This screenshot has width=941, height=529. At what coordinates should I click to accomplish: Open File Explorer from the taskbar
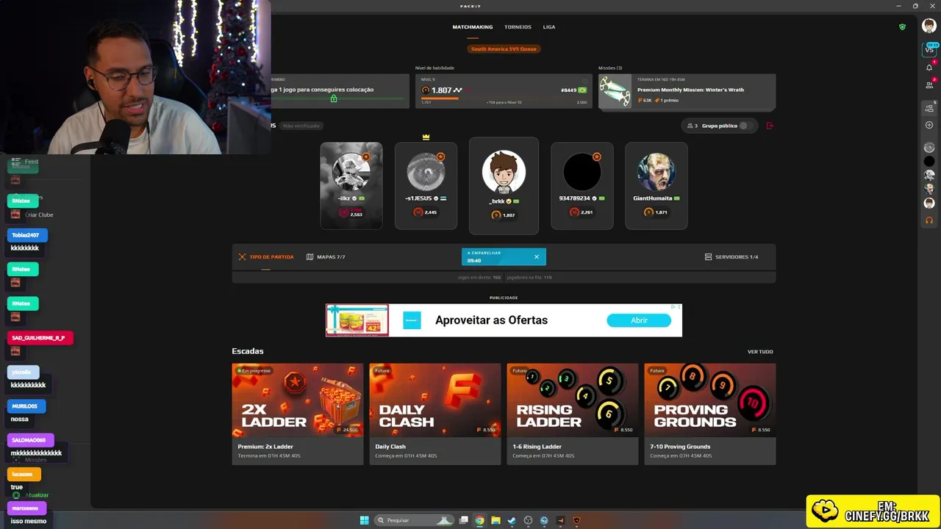(x=495, y=520)
